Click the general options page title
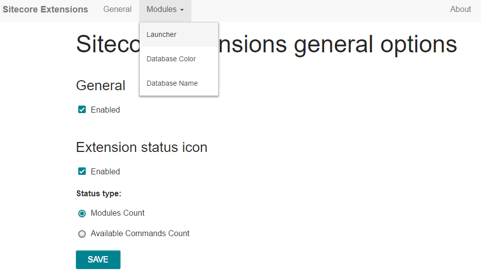Screen dimensions: 481x276 click(x=266, y=44)
